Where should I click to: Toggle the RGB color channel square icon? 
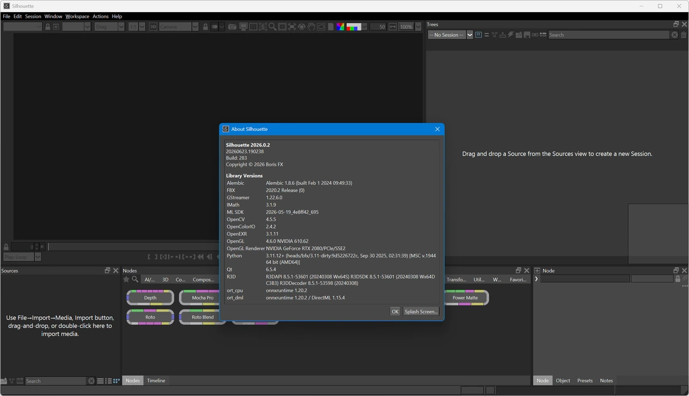[340, 26]
